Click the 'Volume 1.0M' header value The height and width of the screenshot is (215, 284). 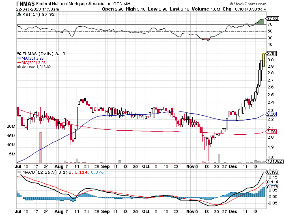(x=206, y=9)
